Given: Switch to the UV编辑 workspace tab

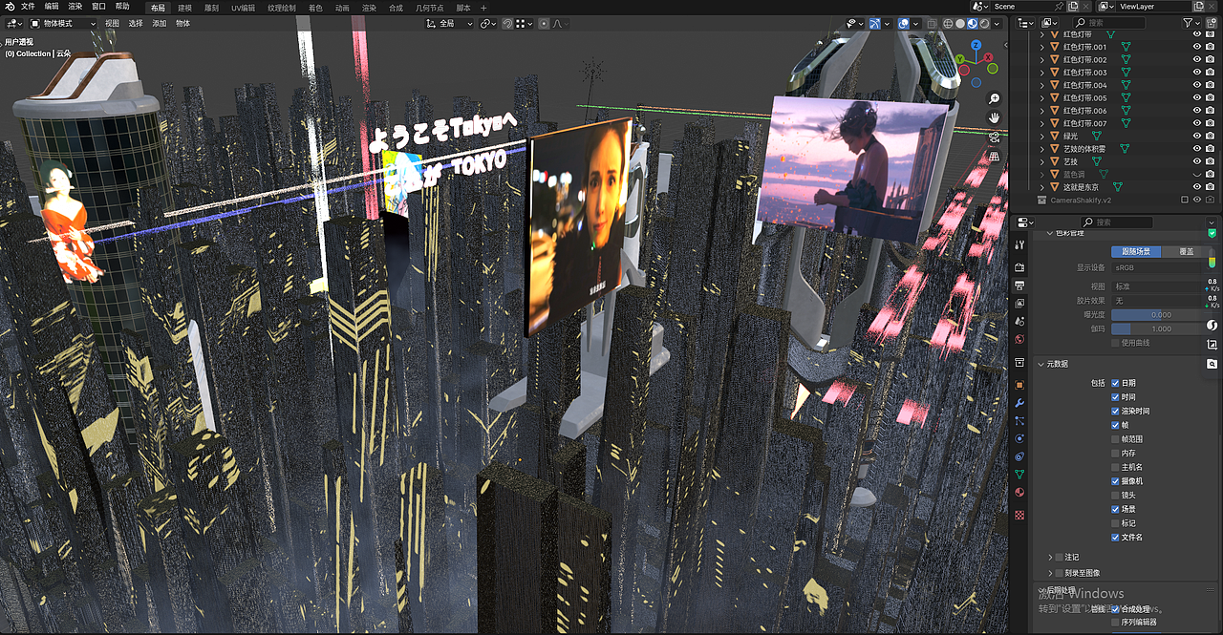Looking at the screenshot, I should point(243,7).
